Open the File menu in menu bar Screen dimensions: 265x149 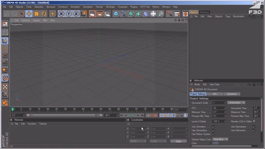click(x=5, y=7)
